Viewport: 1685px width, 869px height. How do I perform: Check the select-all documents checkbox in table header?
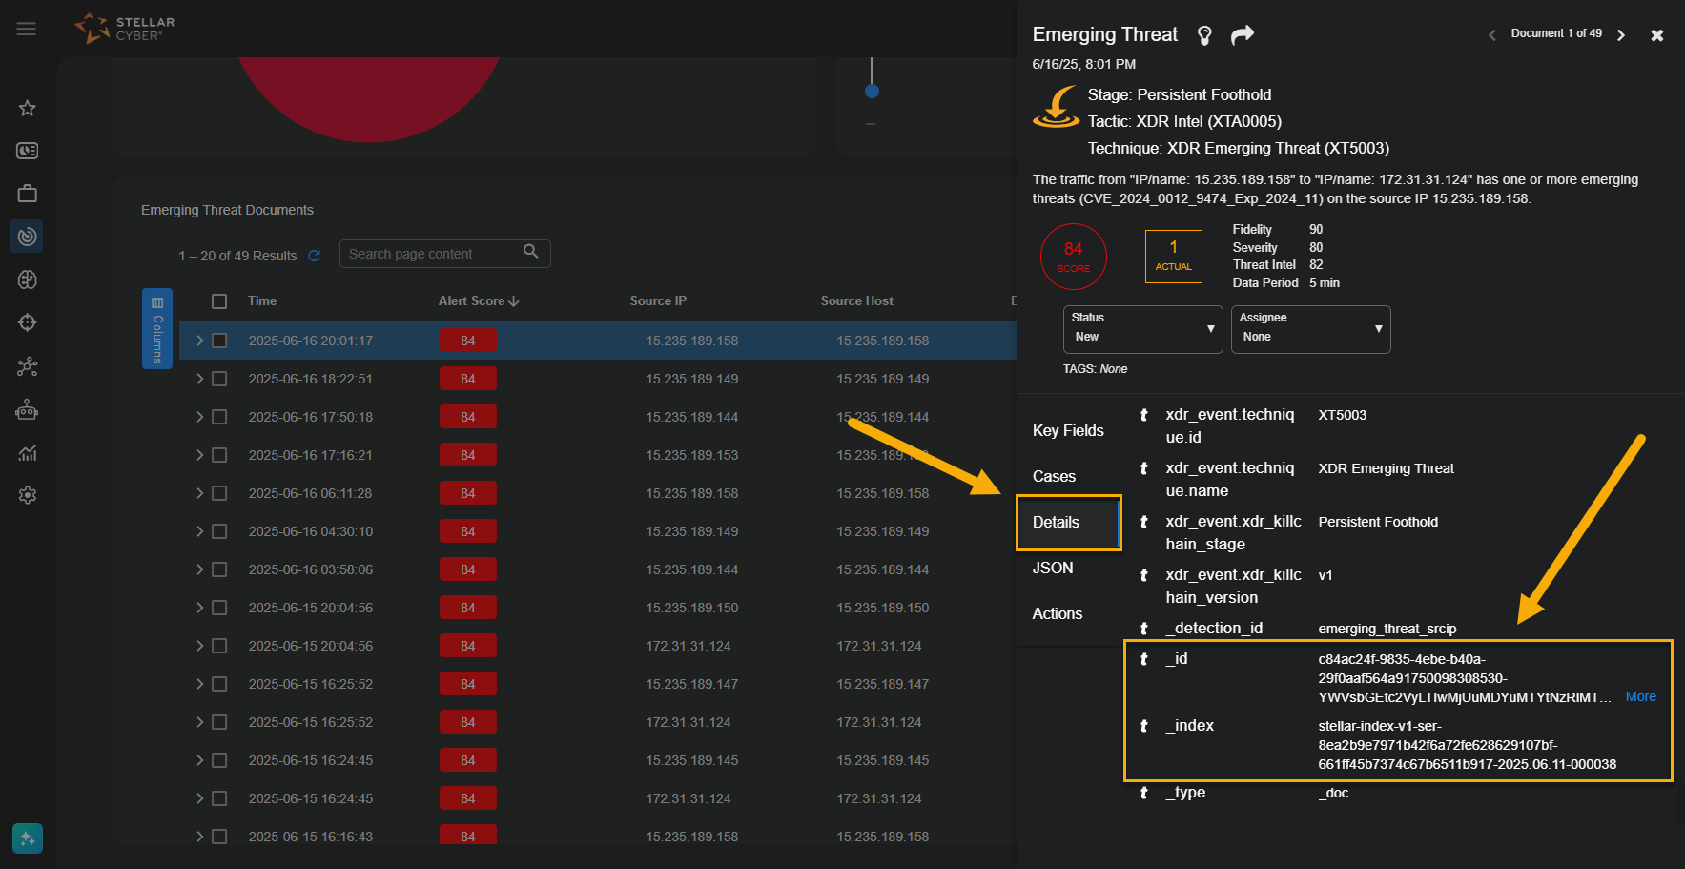point(219,300)
